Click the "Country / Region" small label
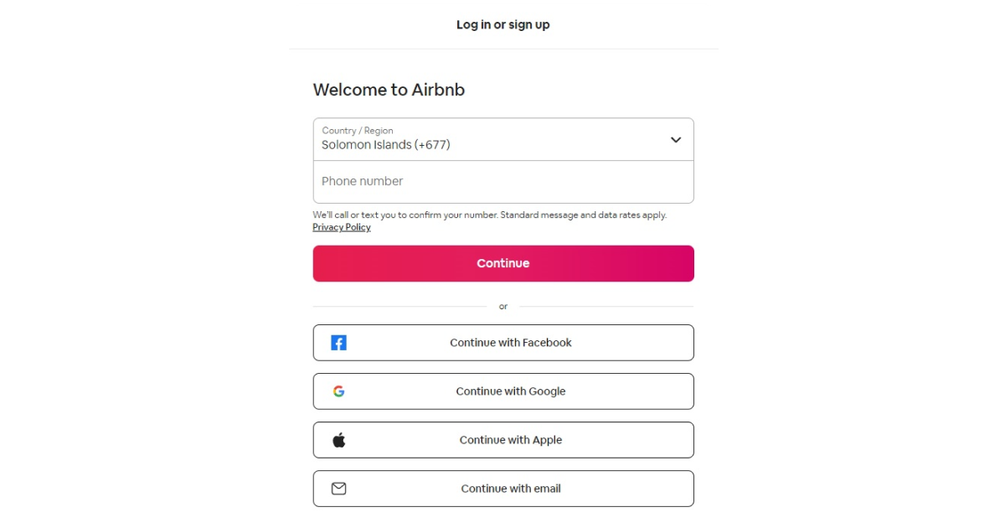The height and width of the screenshot is (528, 1005). click(358, 131)
